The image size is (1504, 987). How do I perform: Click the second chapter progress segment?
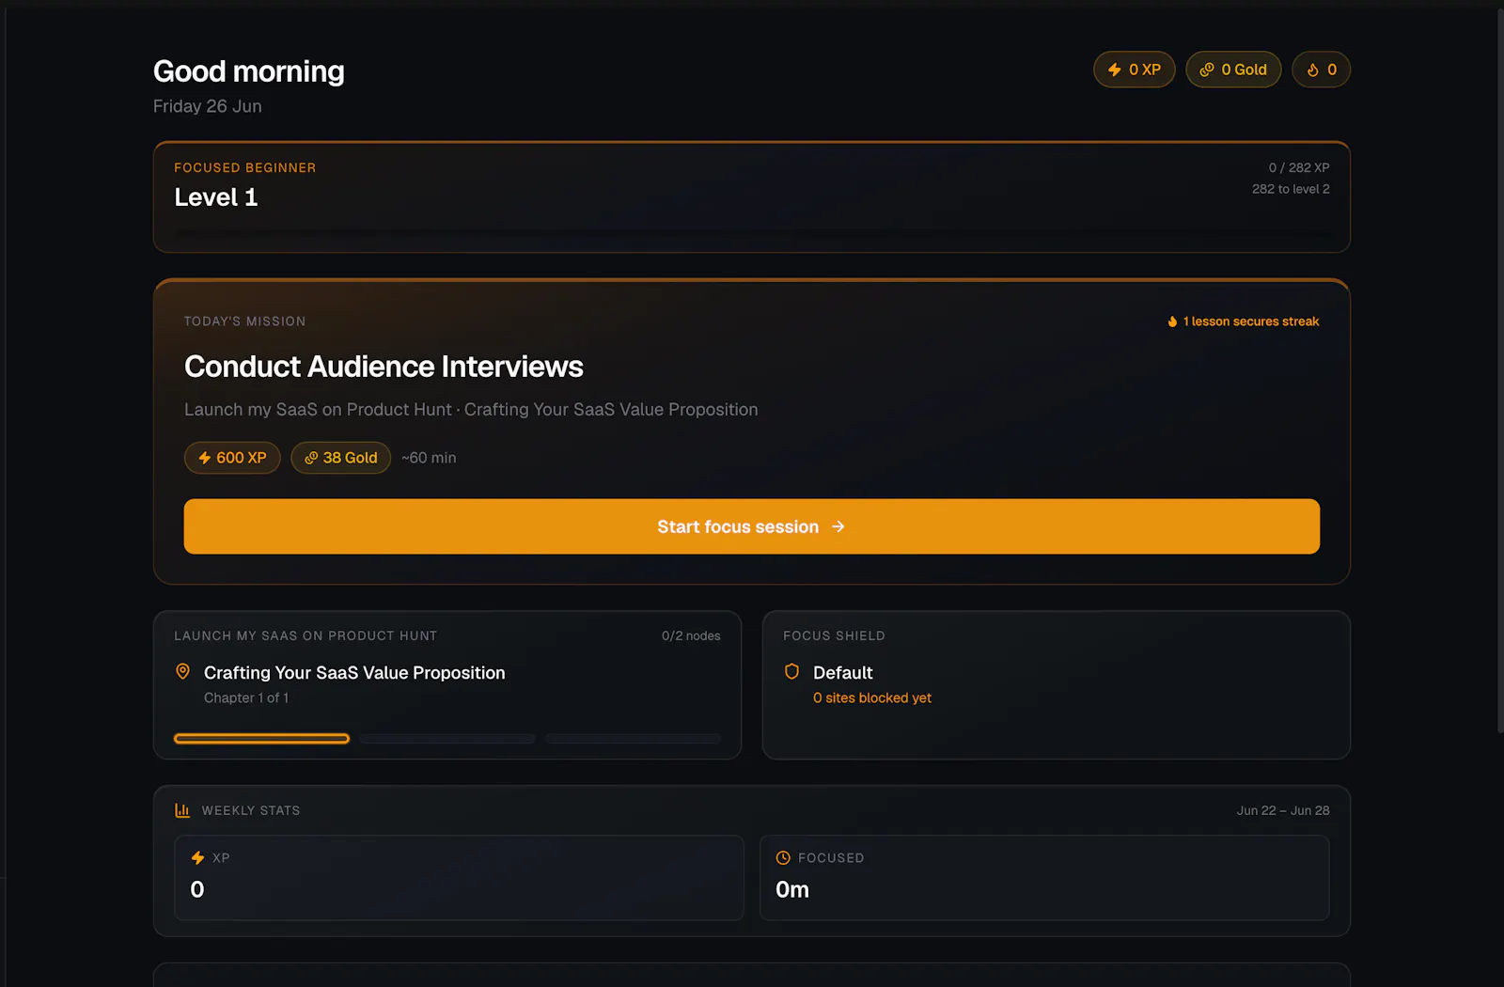pyautogui.click(x=447, y=739)
